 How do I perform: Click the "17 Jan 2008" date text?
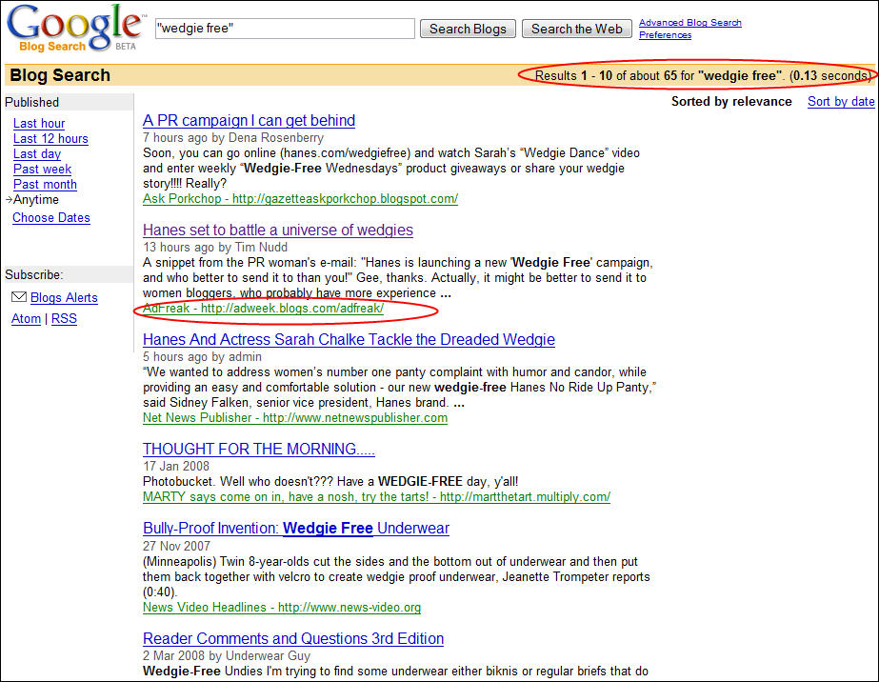click(x=176, y=467)
